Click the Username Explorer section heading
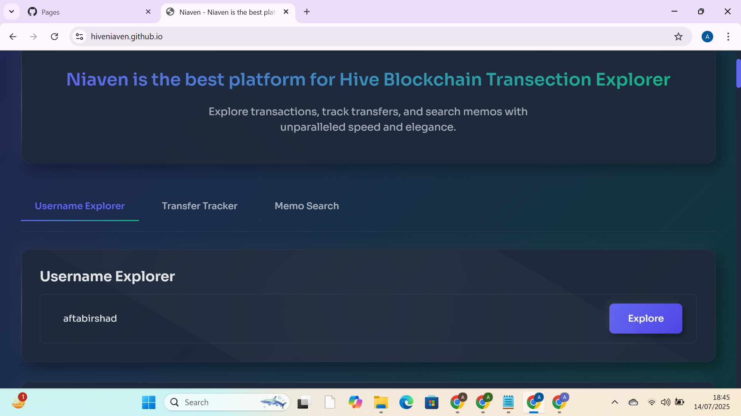The height and width of the screenshot is (416, 741). coord(107,277)
